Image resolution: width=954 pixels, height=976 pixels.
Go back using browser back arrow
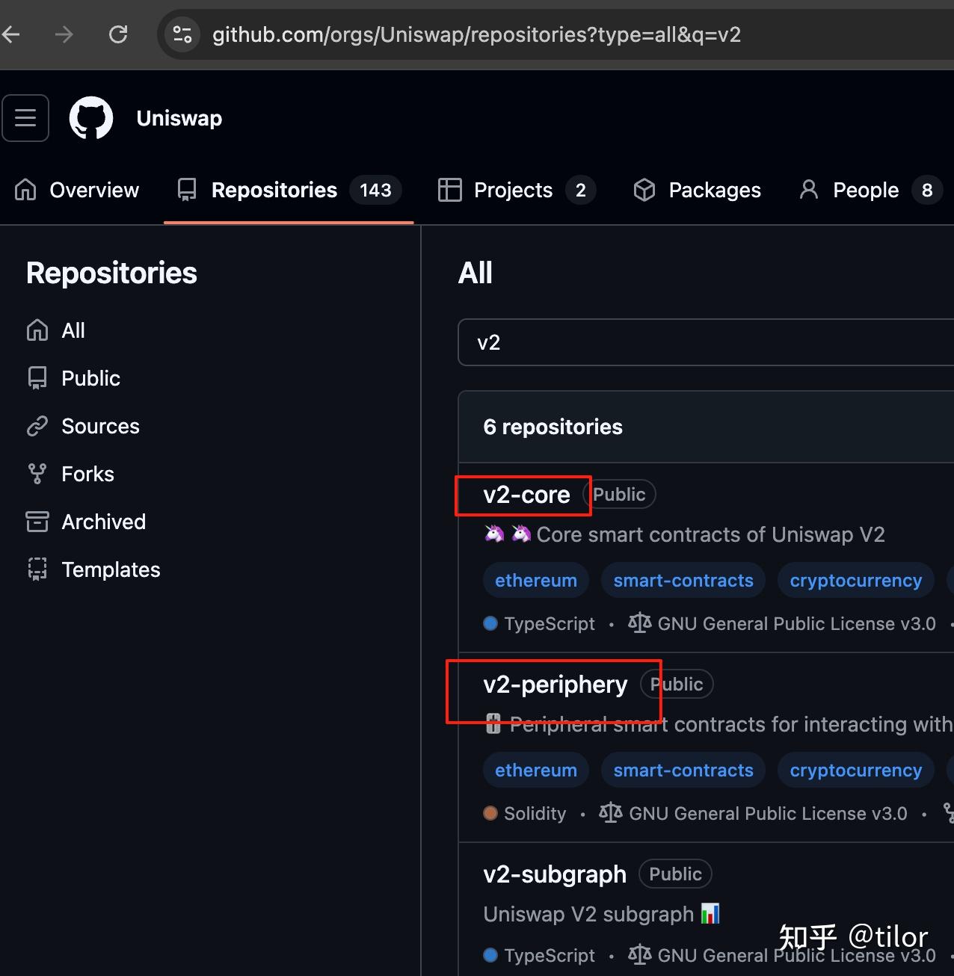12,34
